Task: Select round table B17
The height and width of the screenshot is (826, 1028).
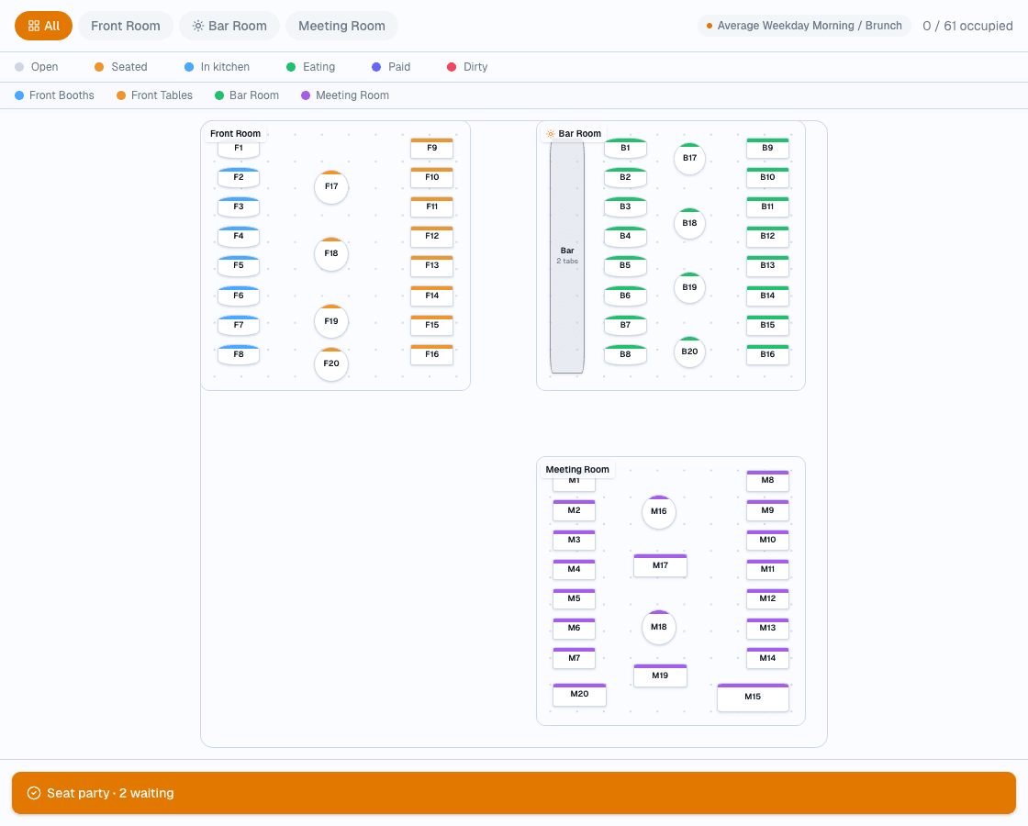Action: pos(689,159)
